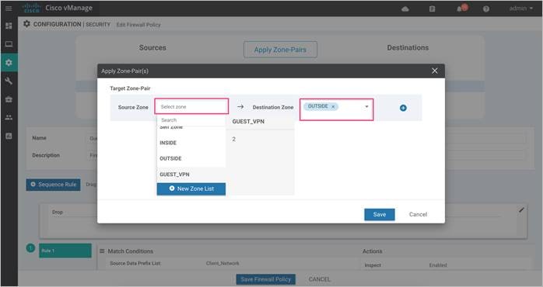Click the Source Zone select field
This screenshot has width=543, height=287.
click(x=191, y=106)
